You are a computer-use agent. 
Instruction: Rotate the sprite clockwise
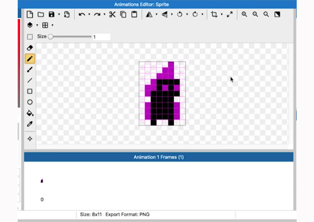click(x=195, y=14)
